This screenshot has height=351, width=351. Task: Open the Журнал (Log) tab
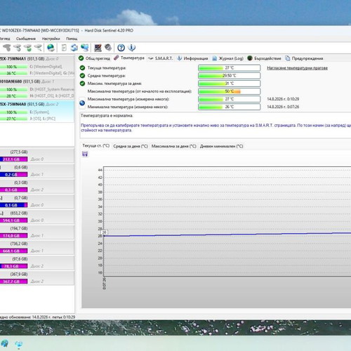click(227, 58)
